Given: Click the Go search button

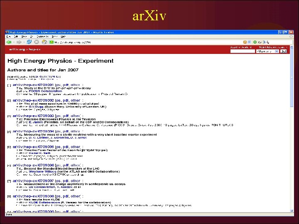Looking at the screenshot, I should tap(283, 51).
